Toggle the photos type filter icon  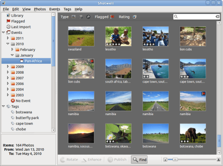click(x=74, y=17)
